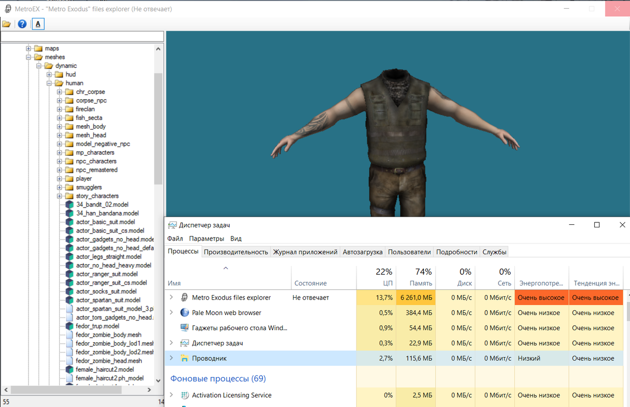Viewport: 630px width, 407px height.
Task: Switch to the Журнал приложений tab
Action: click(x=305, y=252)
